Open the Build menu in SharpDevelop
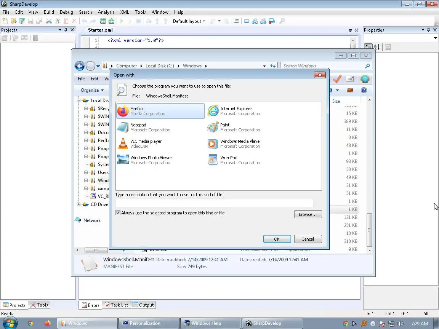This screenshot has height=329, width=439. (49, 12)
